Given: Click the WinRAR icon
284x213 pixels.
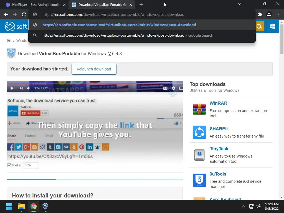Looking at the screenshot, I should coord(199,109).
